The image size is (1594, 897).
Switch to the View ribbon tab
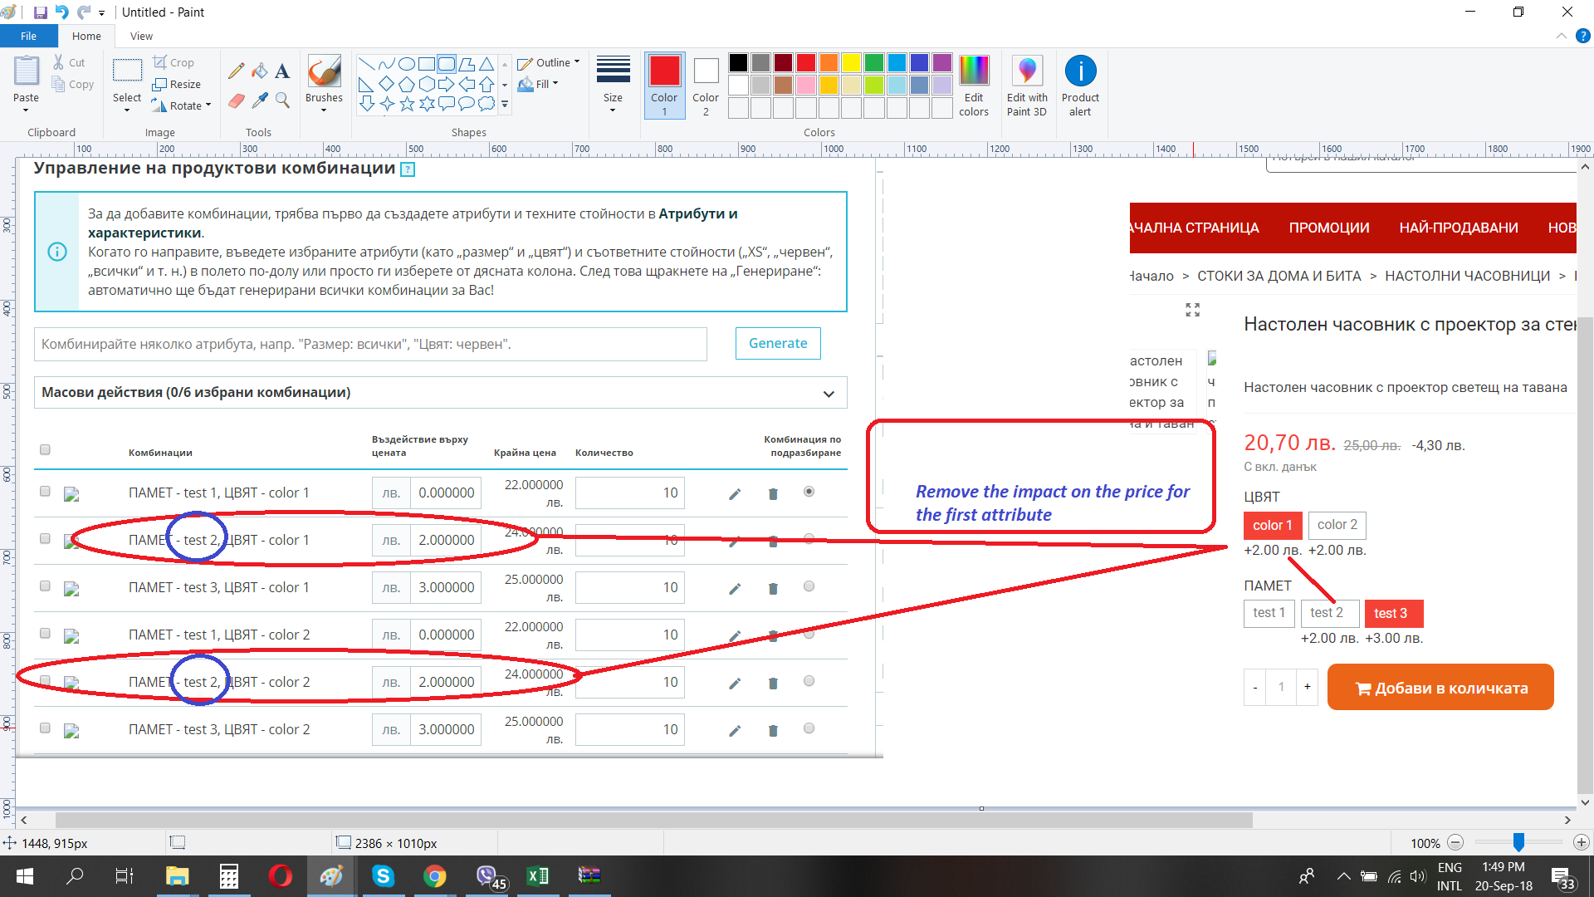pyautogui.click(x=141, y=37)
